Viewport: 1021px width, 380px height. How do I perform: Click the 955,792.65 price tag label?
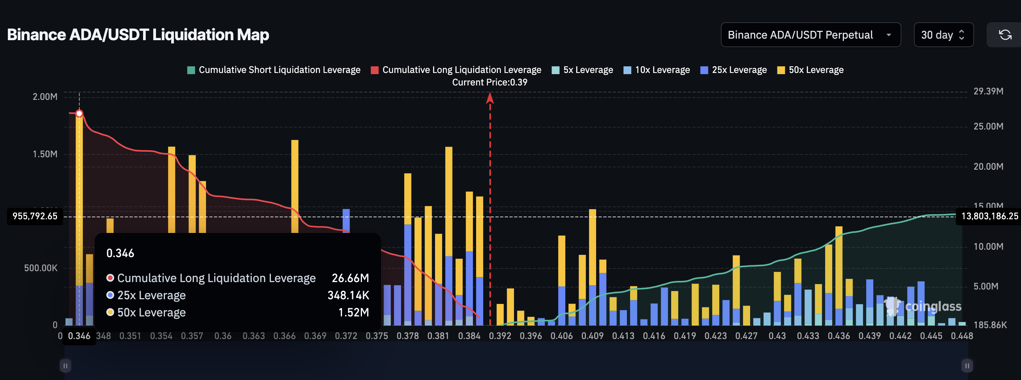pos(34,216)
